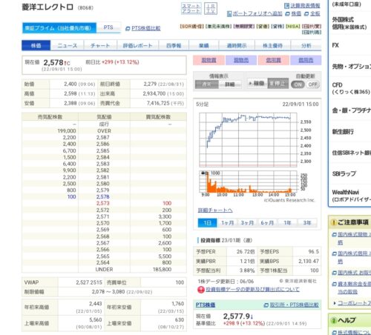This screenshot has width=371, height=335.
Task: Click the icon beside 決算発表情報
Action: pyautogui.click(x=286, y=6)
